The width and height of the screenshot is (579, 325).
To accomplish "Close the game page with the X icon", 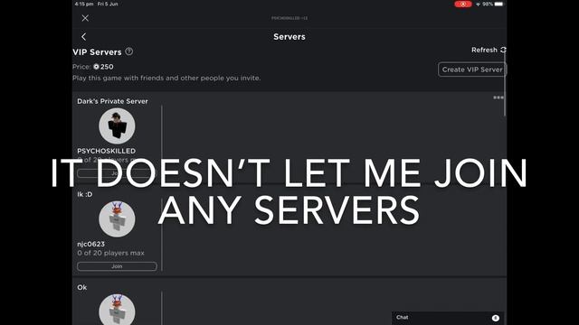I will (x=85, y=18).
